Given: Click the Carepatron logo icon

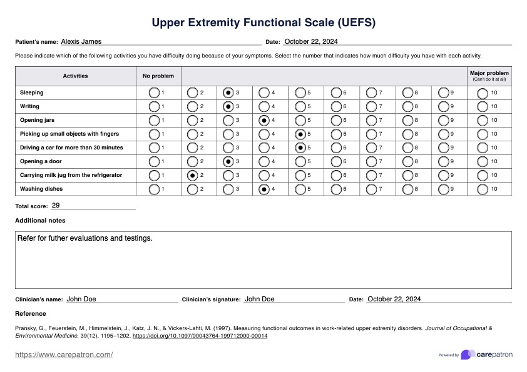Looking at the screenshot, I should pos(468,354).
